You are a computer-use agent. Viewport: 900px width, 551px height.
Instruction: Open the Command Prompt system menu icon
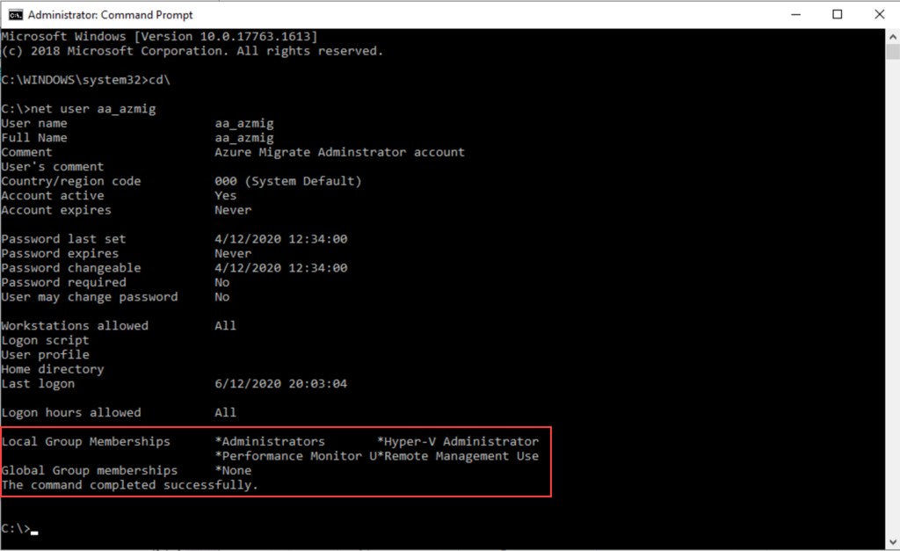(x=14, y=15)
